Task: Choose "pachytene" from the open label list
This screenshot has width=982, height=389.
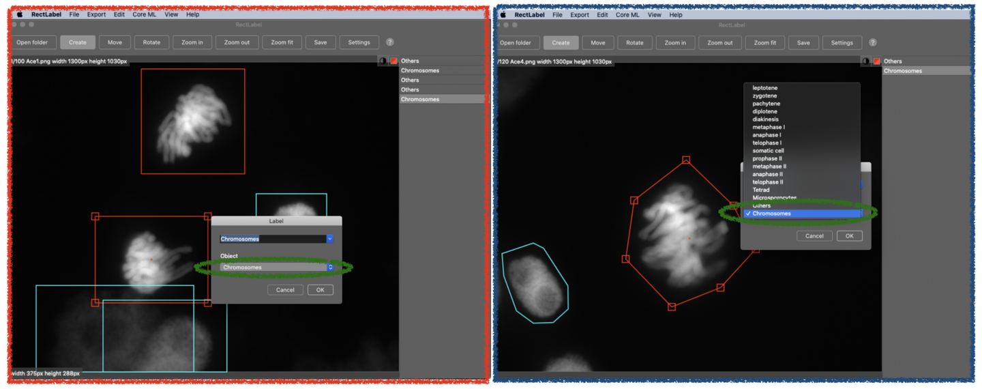Action: [x=766, y=104]
